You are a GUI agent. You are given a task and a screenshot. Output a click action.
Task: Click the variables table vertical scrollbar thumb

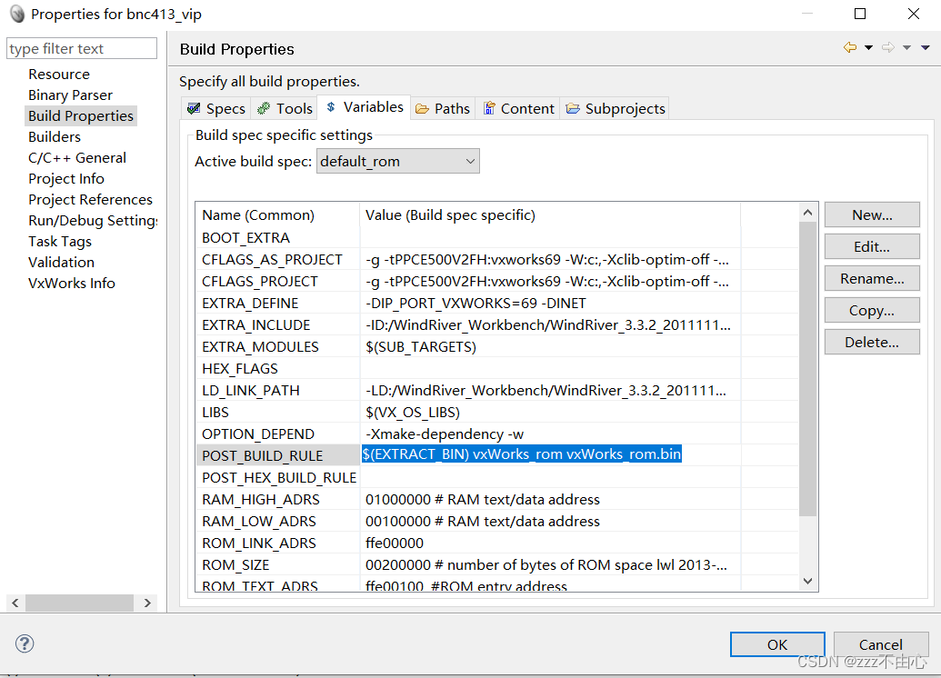click(807, 369)
